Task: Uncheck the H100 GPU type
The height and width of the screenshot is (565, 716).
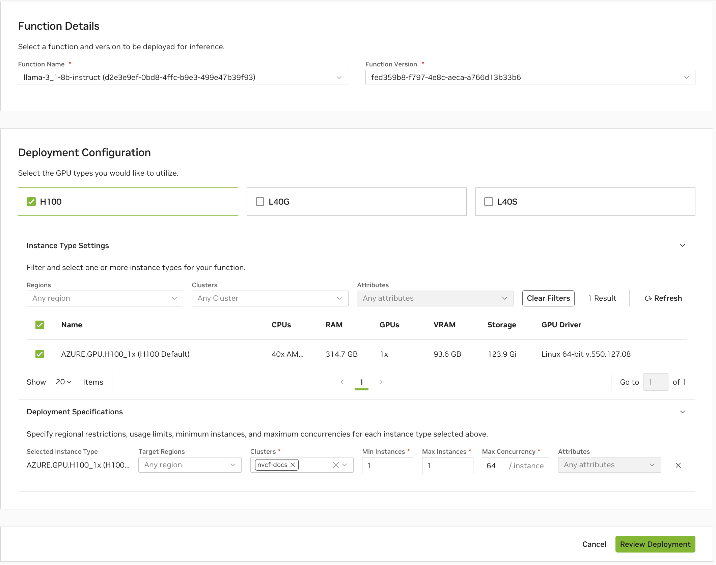Action: 31,202
